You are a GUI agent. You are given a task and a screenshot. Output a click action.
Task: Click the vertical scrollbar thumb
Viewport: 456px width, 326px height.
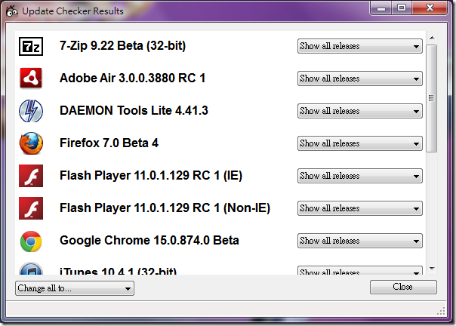click(432, 98)
